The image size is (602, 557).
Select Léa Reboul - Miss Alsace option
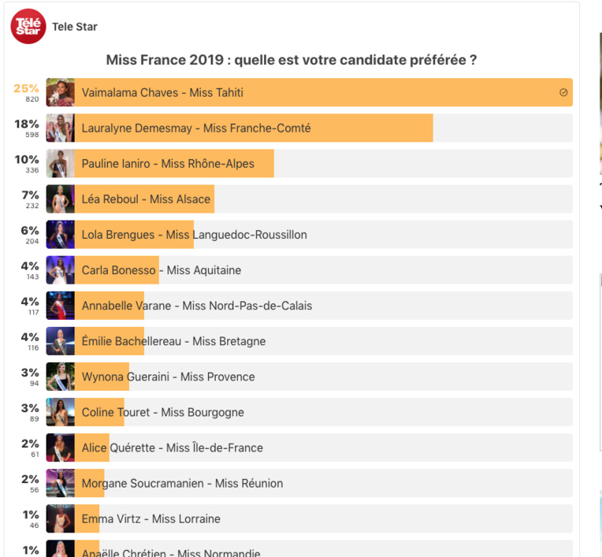point(315,199)
